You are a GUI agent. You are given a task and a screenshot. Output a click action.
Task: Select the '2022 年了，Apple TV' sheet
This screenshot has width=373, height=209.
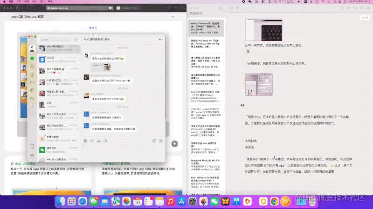(206, 114)
